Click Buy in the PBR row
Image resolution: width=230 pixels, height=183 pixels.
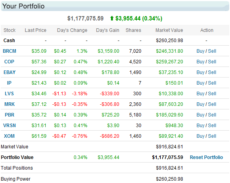(200, 115)
